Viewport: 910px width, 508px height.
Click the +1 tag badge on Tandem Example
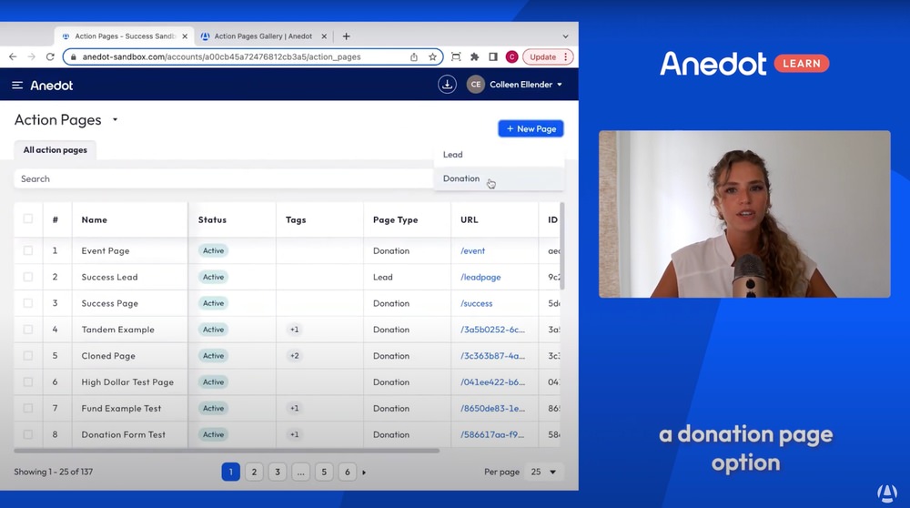pos(294,330)
